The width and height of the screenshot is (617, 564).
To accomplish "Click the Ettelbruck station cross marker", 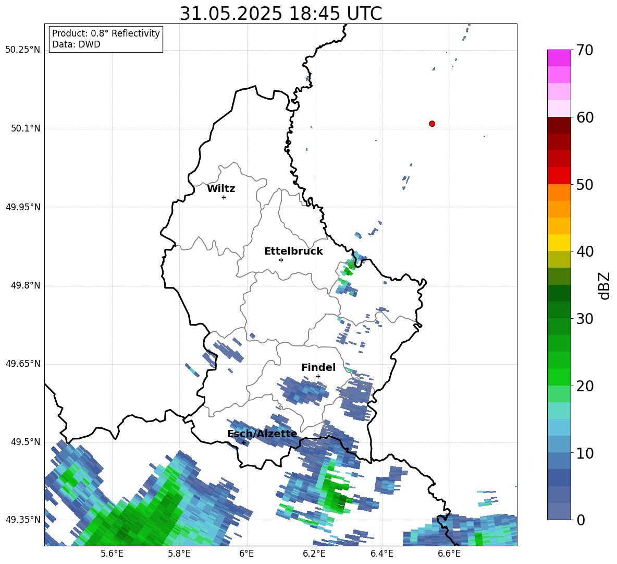I will (x=281, y=260).
